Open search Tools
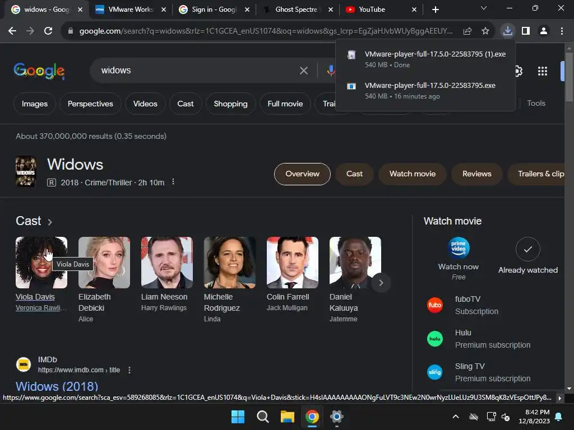574x430 pixels. (536, 104)
